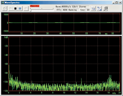
Task: Click the position slider thumb
Action: coord(30,10)
